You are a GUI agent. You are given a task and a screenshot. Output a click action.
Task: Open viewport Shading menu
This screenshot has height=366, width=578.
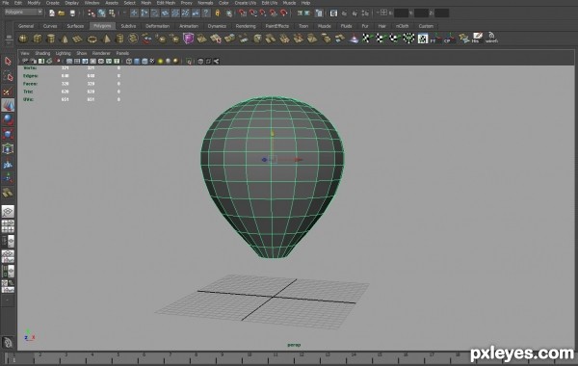pos(42,53)
